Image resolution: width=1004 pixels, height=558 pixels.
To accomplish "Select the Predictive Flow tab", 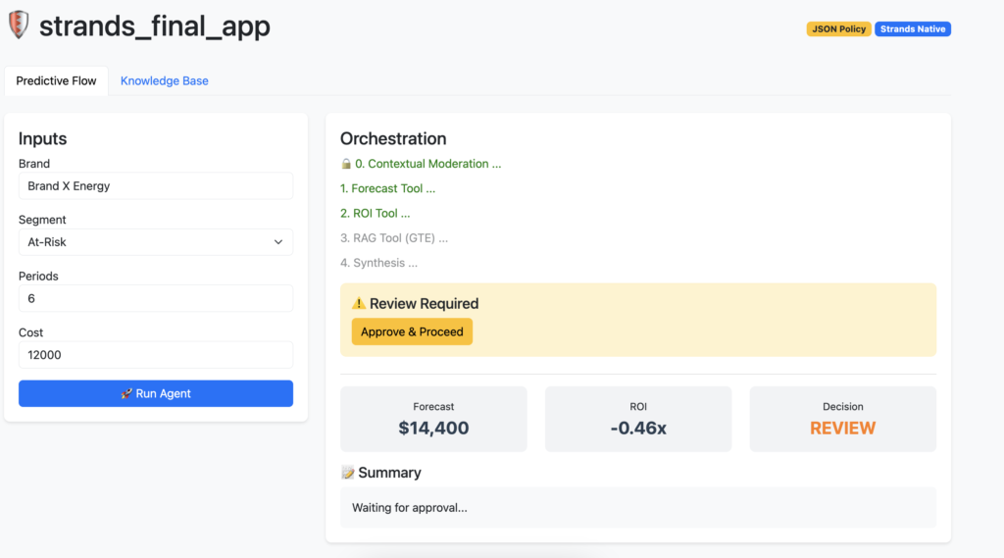I will [56, 80].
